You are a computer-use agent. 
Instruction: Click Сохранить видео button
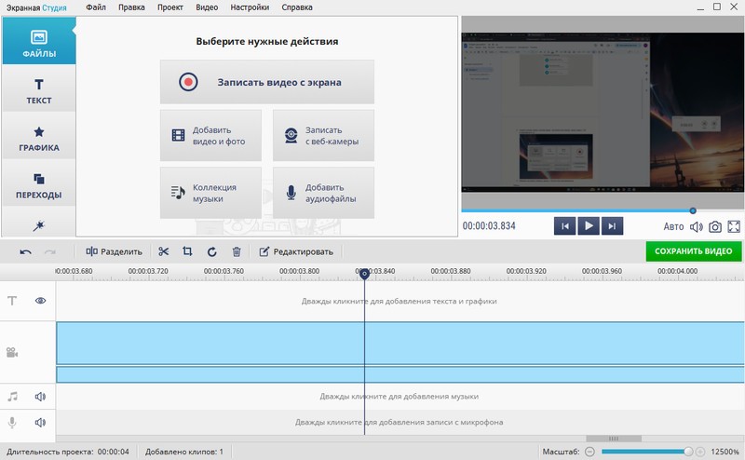pos(694,251)
